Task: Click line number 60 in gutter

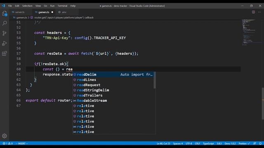Action: point(19,69)
